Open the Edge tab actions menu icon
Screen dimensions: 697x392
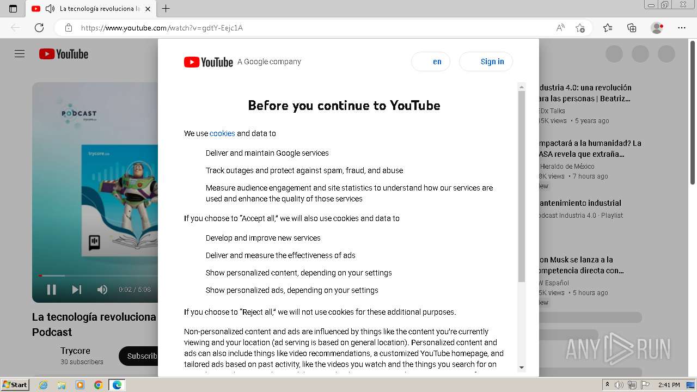coord(13,9)
